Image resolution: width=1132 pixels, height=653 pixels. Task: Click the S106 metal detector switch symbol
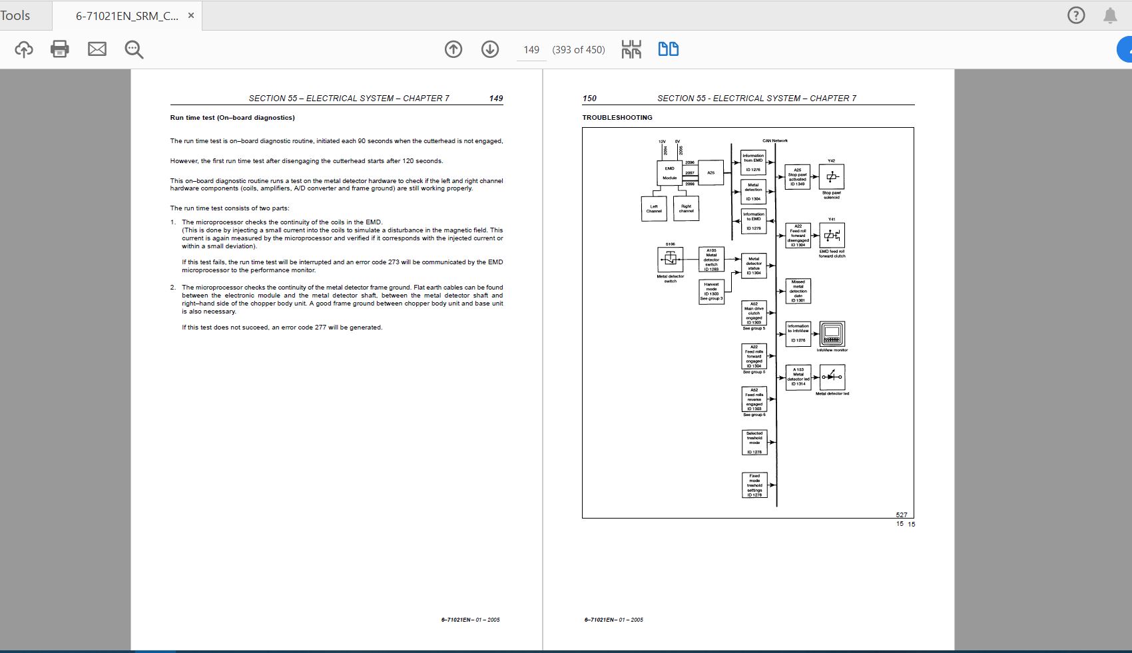point(670,260)
